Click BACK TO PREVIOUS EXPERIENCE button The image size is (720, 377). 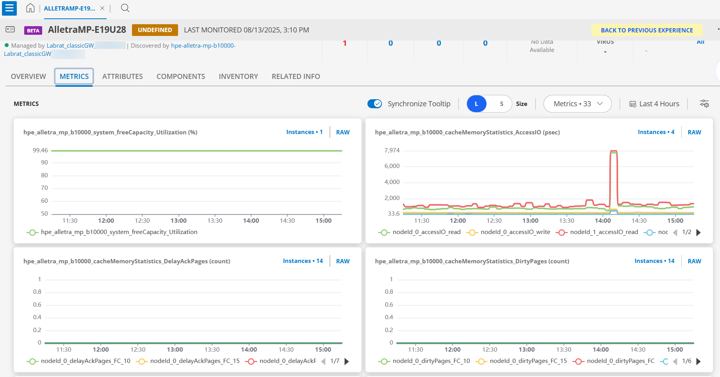click(x=647, y=30)
